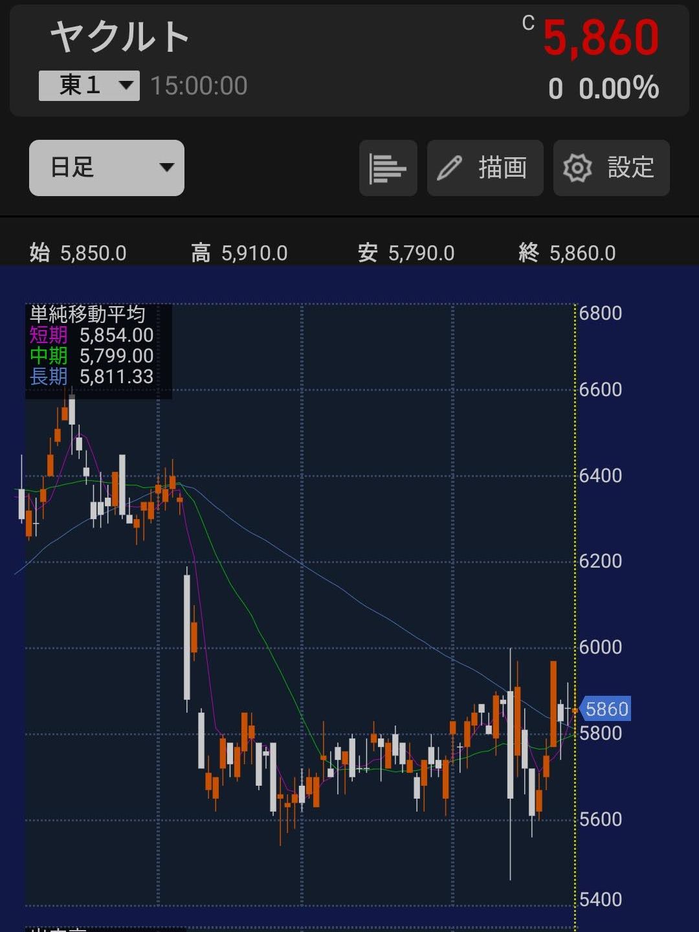
Task: Open the price-by-volume bars icon button
Action: click(388, 168)
